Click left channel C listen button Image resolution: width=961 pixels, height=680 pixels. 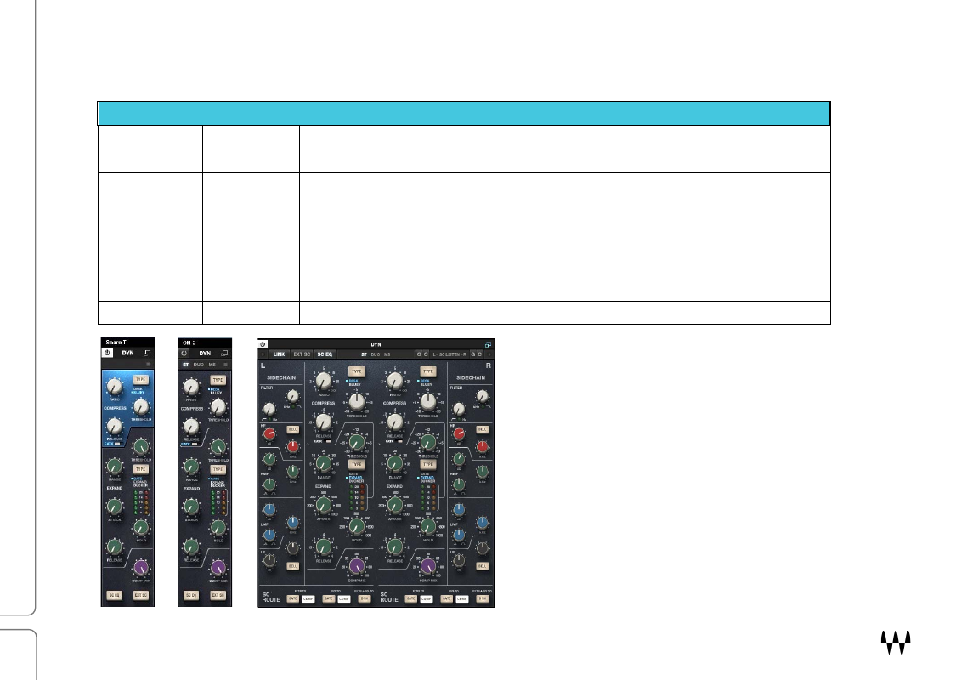tap(426, 354)
